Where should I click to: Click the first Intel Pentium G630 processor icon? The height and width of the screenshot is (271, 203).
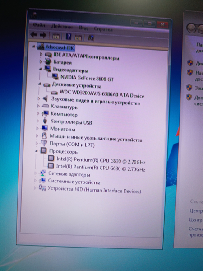tap(51, 158)
